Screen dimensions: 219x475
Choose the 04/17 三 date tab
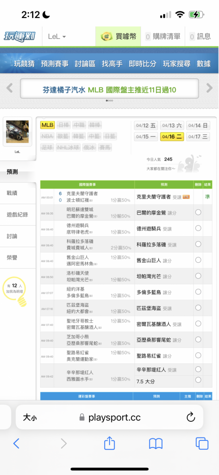point(198,137)
